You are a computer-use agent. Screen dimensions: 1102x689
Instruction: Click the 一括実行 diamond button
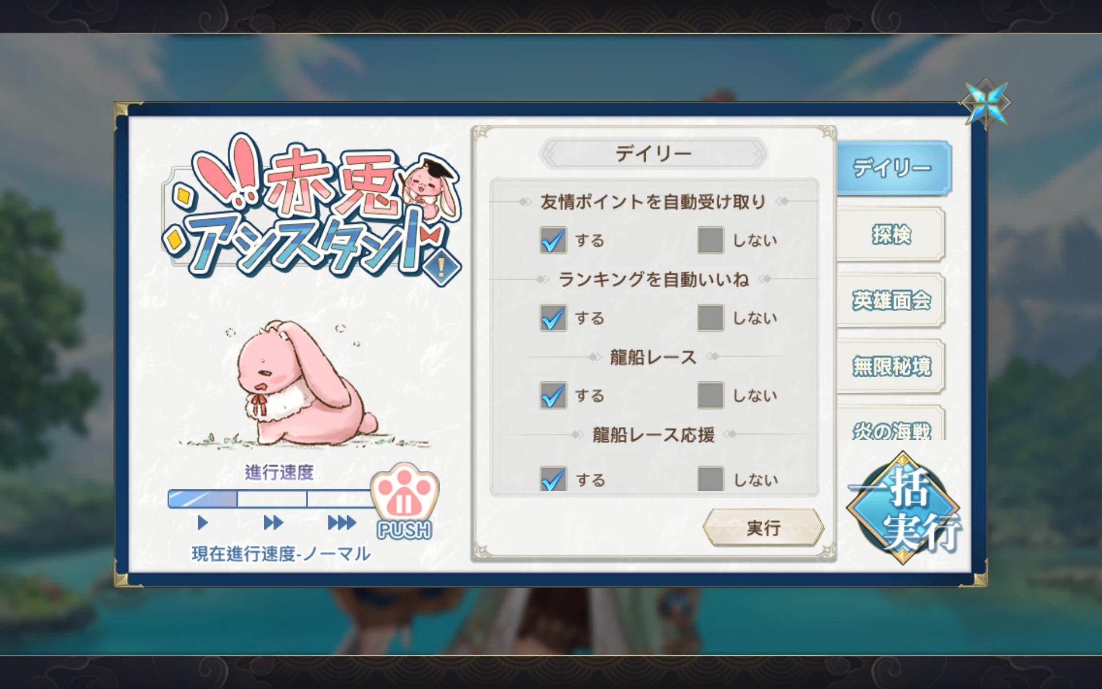(904, 508)
